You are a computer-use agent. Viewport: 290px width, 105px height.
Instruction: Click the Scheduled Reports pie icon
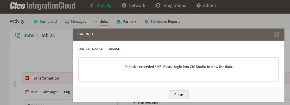(146, 22)
